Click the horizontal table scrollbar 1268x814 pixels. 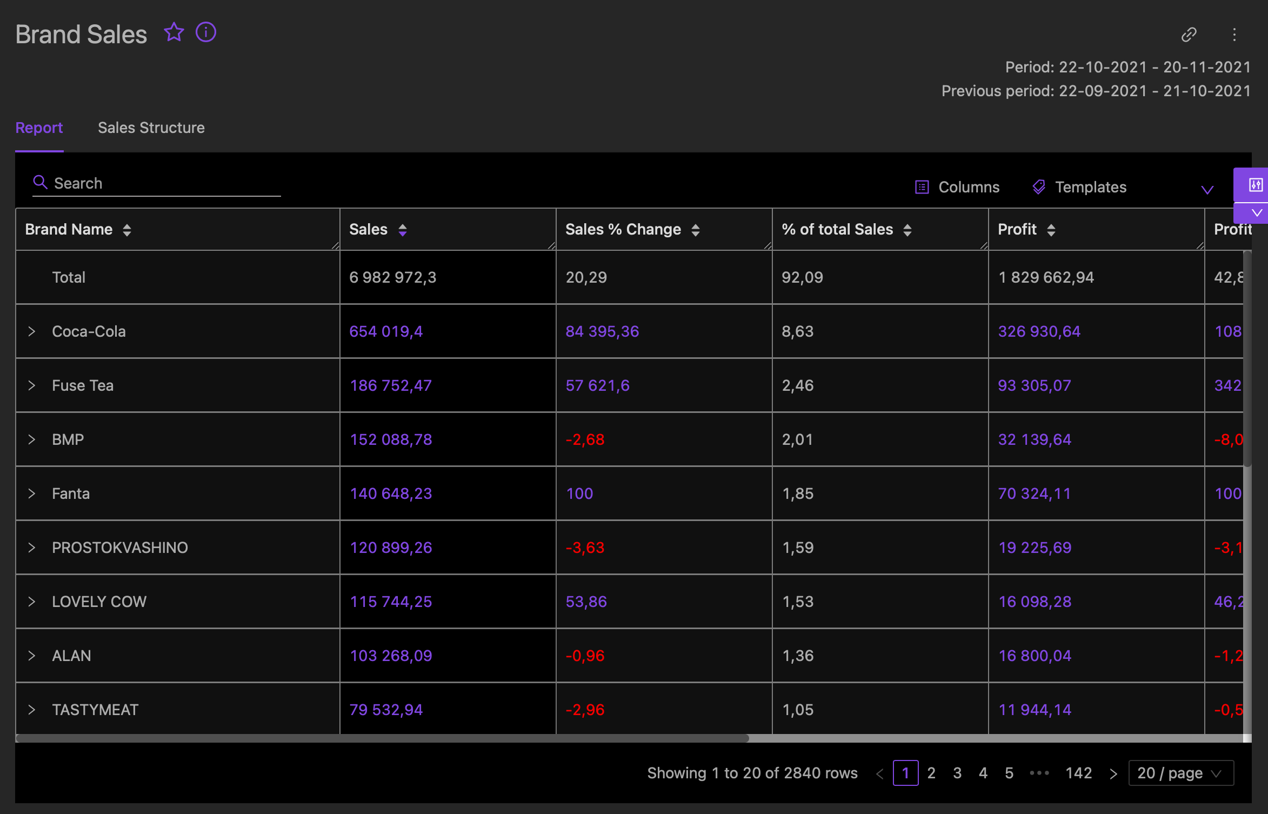(382, 738)
